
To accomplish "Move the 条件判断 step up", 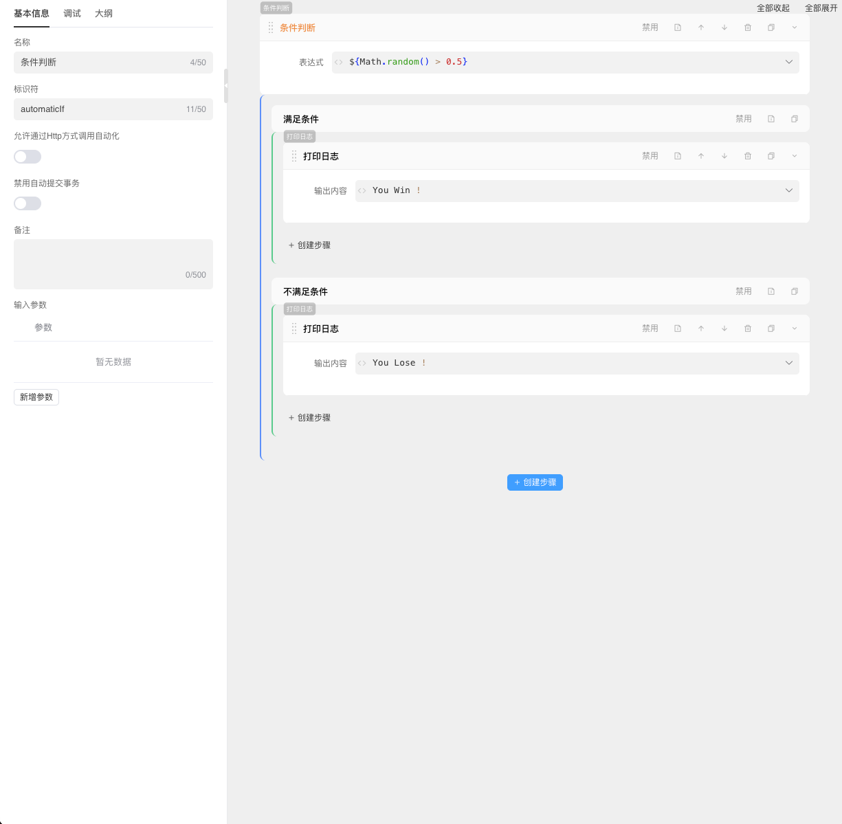I will point(701,27).
